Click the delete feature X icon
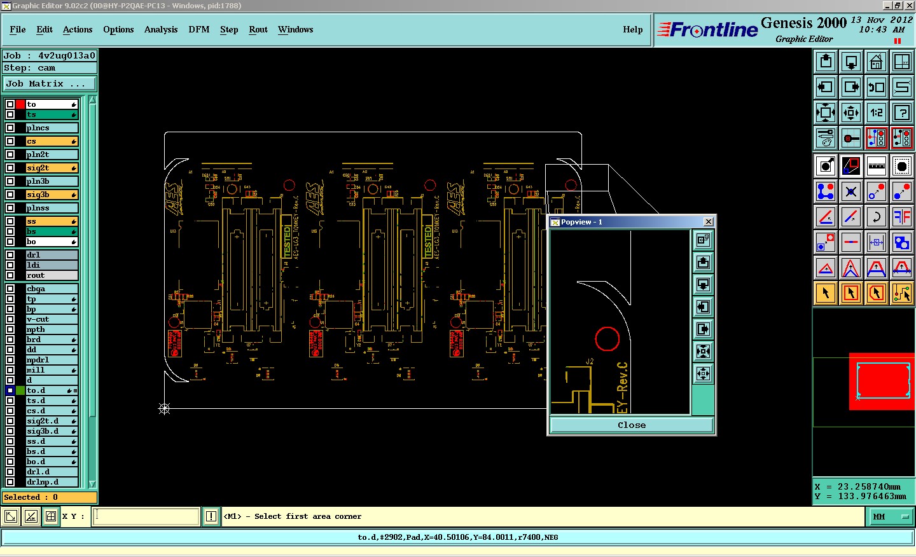This screenshot has width=916, height=557. (x=851, y=191)
